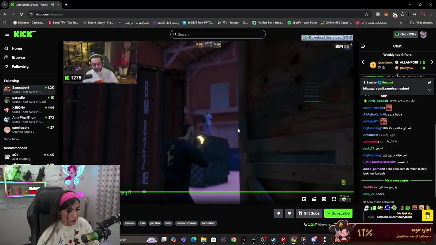Expand hidden bookmarks overflow chevron
This screenshot has height=245, width=436.
point(401,23)
